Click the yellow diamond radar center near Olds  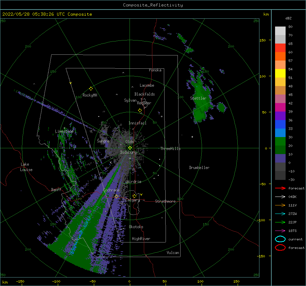130,148
